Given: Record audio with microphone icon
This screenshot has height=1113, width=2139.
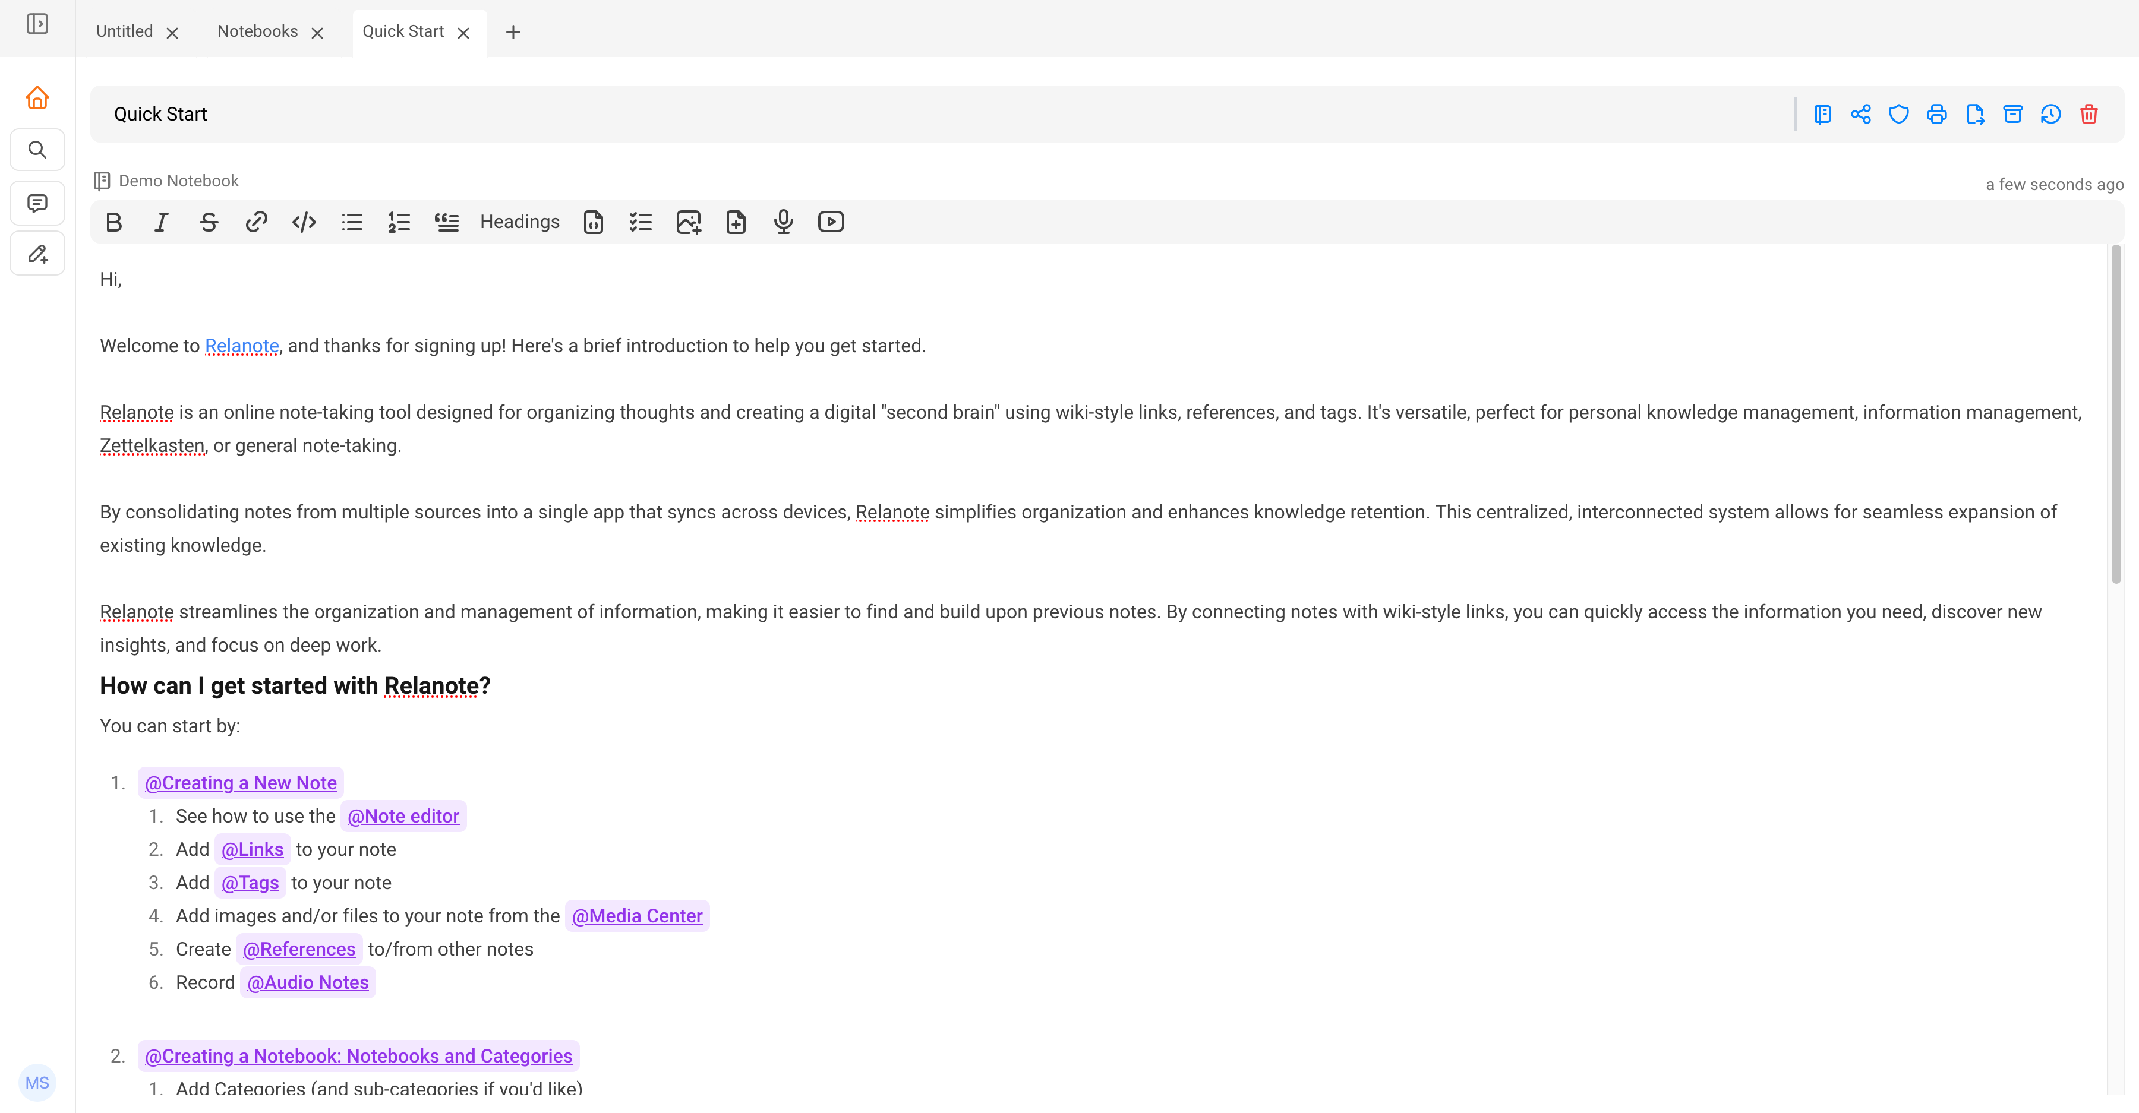Looking at the screenshot, I should coord(783,223).
